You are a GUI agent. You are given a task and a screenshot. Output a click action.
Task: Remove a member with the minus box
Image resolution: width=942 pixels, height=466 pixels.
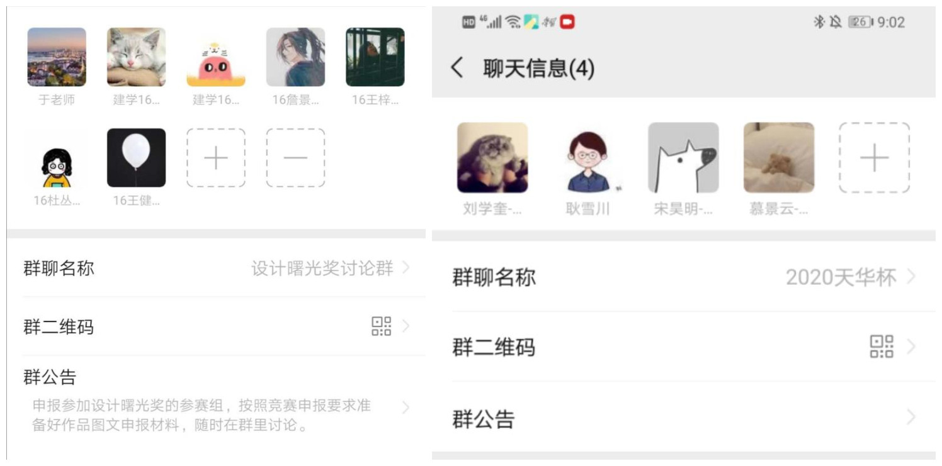pyautogui.click(x=295, y=158)
